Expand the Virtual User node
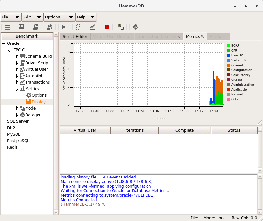The width and height of the screenshot is (263, 221). [x=17, y=69]
